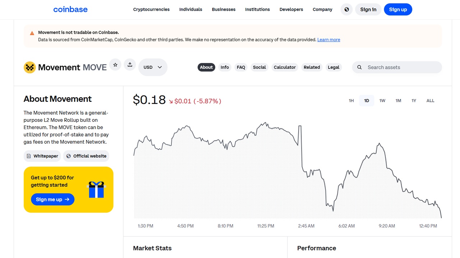
Task: Switch chart range to 1Y
Action: [414, 101]
